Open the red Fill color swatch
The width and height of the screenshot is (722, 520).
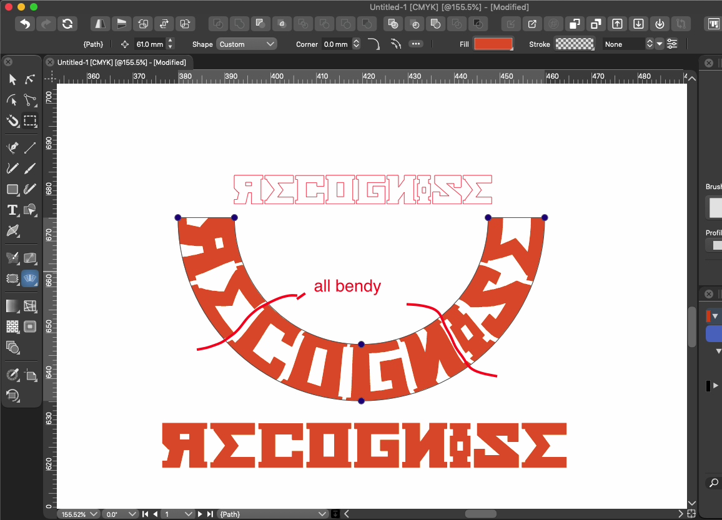tap(493, 44)
